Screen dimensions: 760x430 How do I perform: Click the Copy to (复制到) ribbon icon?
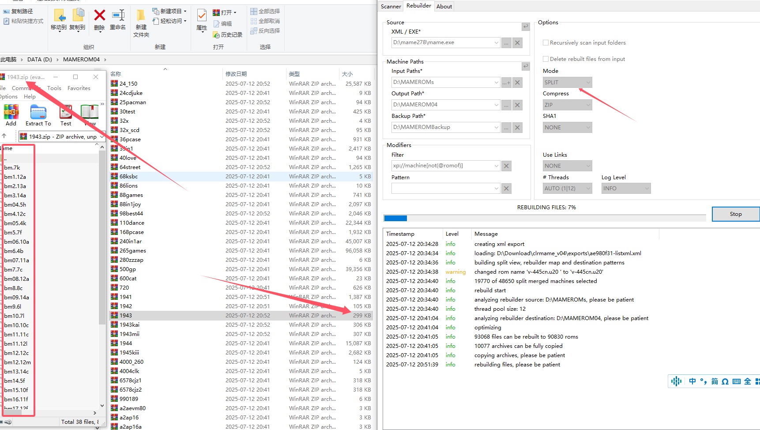77,20
